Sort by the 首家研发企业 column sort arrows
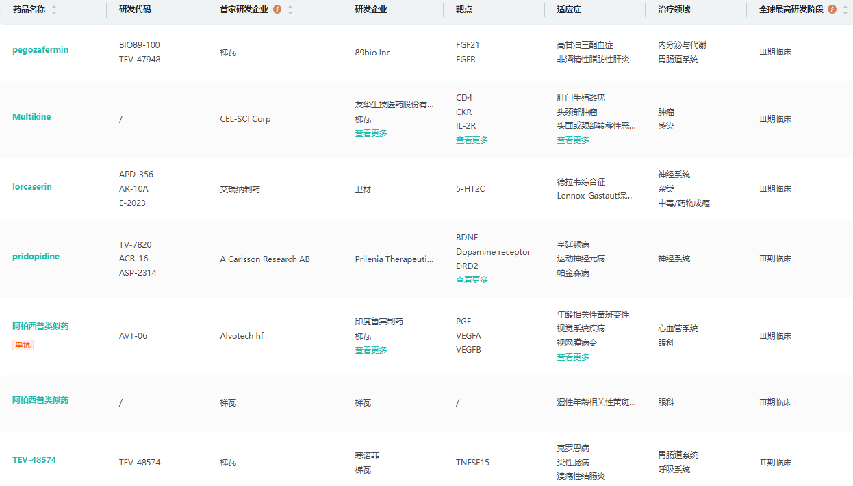Image resolution: width=853 pixels, height=486 pixels. pyautogui.click(x=290, y=10)
